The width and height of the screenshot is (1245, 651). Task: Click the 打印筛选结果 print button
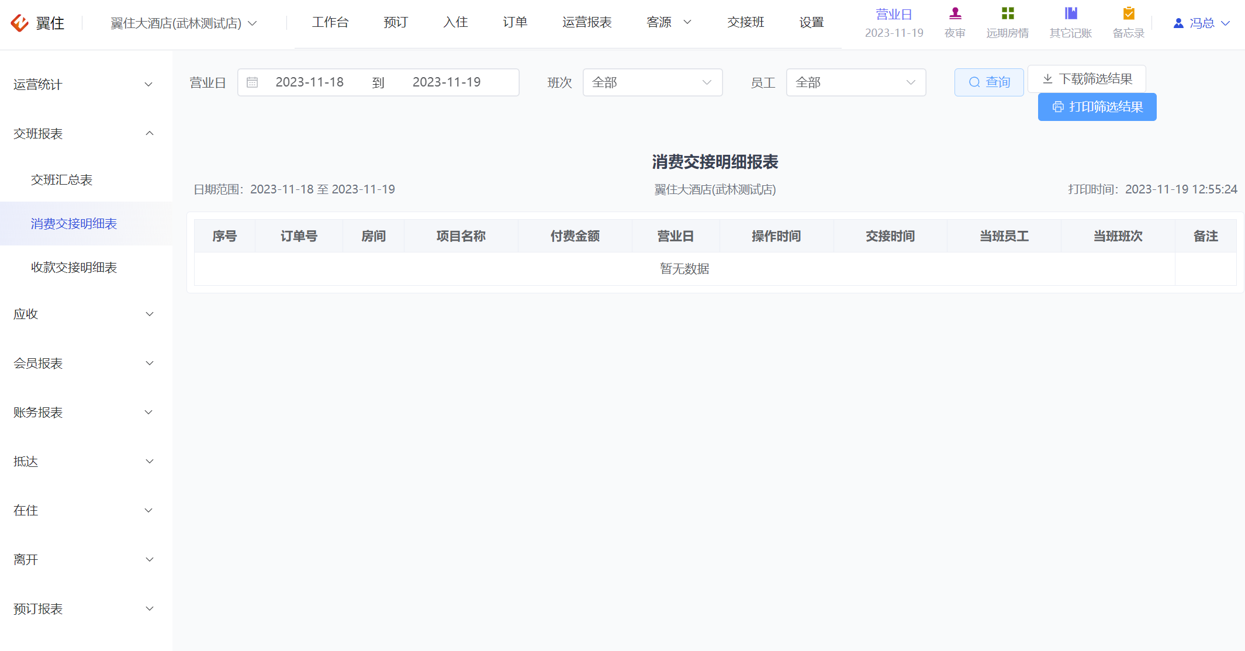pos(1097,107)
